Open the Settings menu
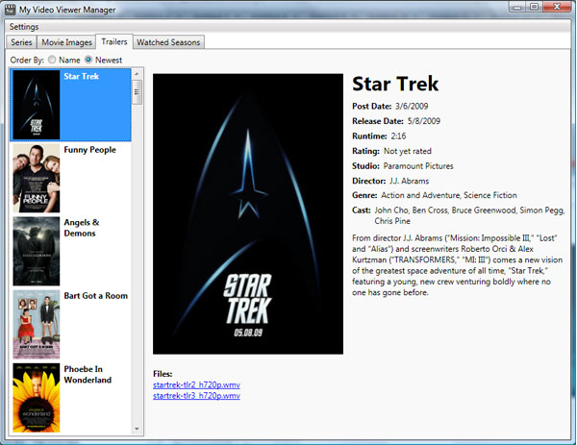Viewport: 577px width, 445px height. click(24, 27)
